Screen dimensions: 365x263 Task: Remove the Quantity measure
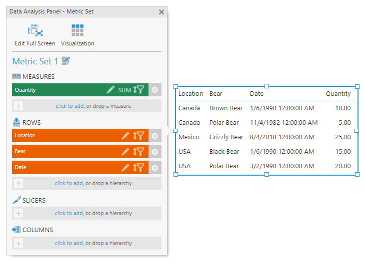155,90
